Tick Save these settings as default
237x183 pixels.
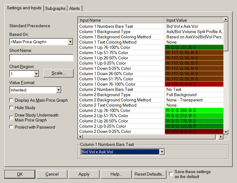click(171, 174)
